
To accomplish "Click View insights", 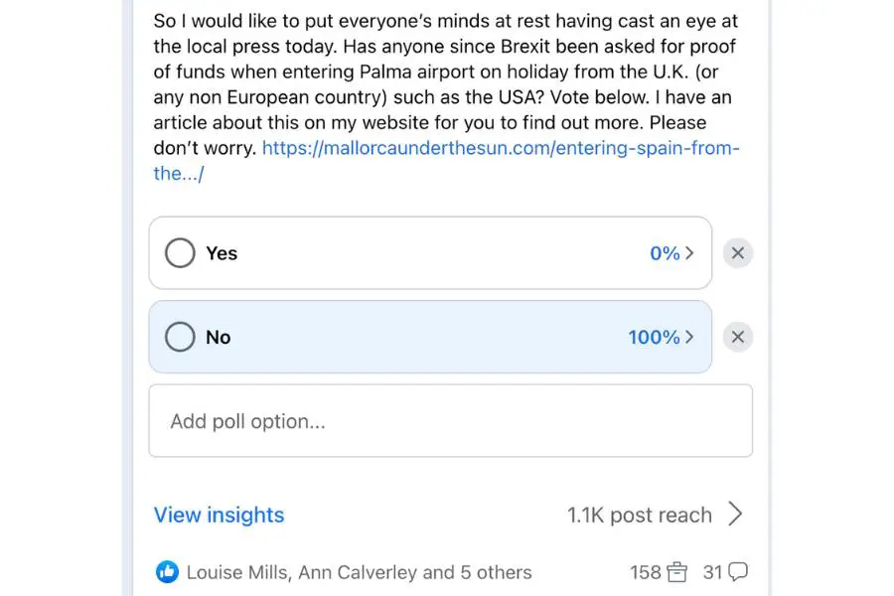I will point(219,515).
